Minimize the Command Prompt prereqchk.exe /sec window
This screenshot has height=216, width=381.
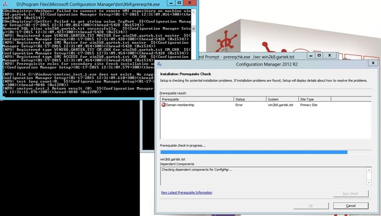(311, 56)
